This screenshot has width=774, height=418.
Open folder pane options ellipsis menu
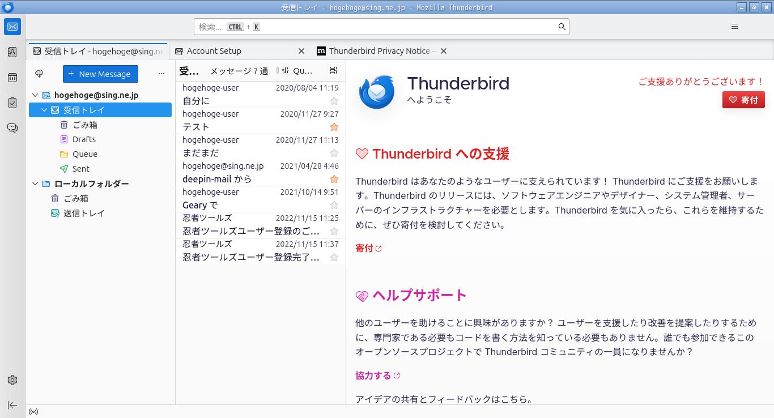click(161, 74)
